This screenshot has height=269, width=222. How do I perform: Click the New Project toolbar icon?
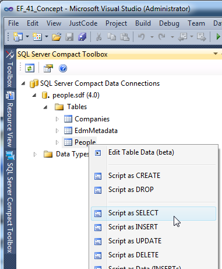click(18, 37)
